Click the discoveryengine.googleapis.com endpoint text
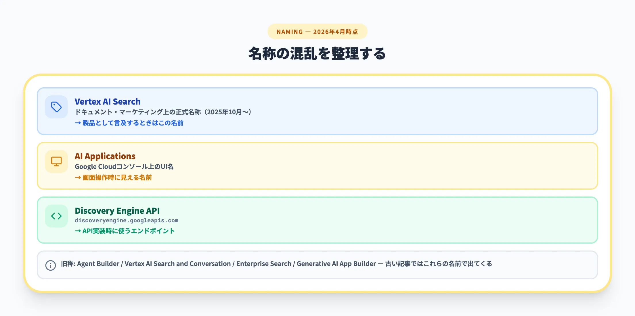Image resolution: width=635 pixels, height=316 pixels. tap(127, 220)
